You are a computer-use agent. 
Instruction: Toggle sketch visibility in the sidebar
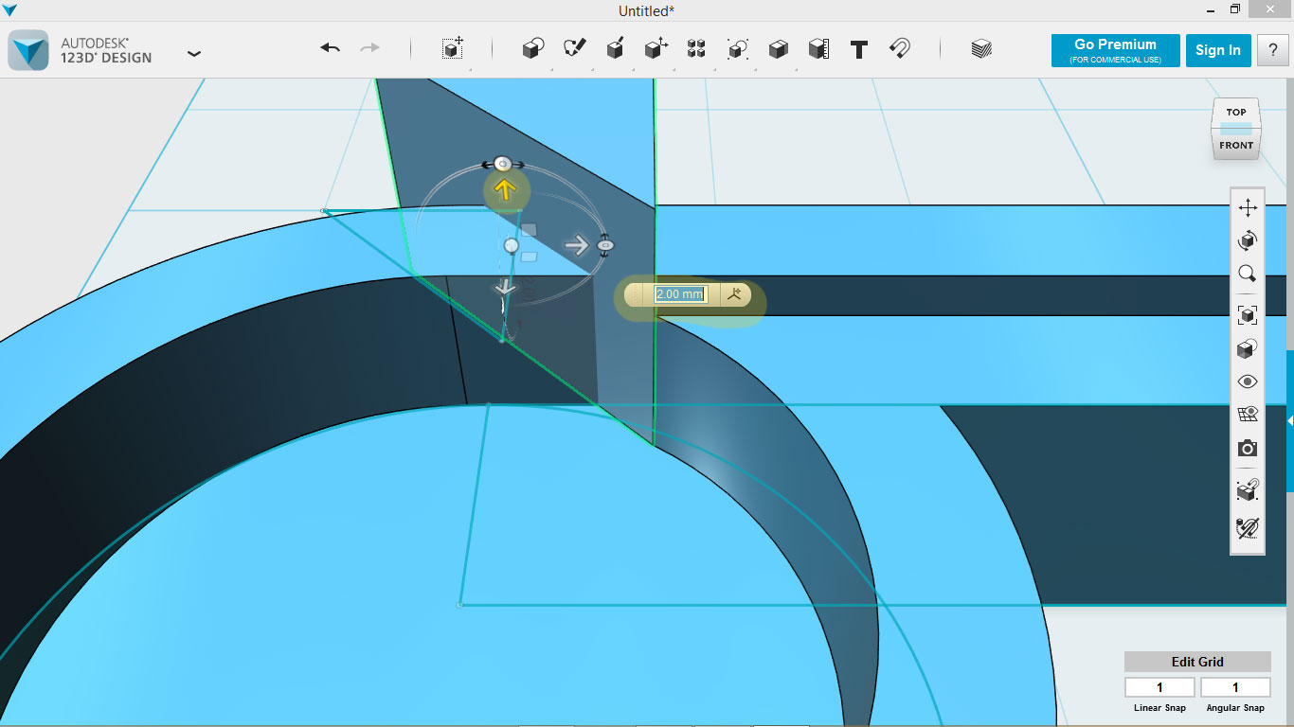(1247, 415)
